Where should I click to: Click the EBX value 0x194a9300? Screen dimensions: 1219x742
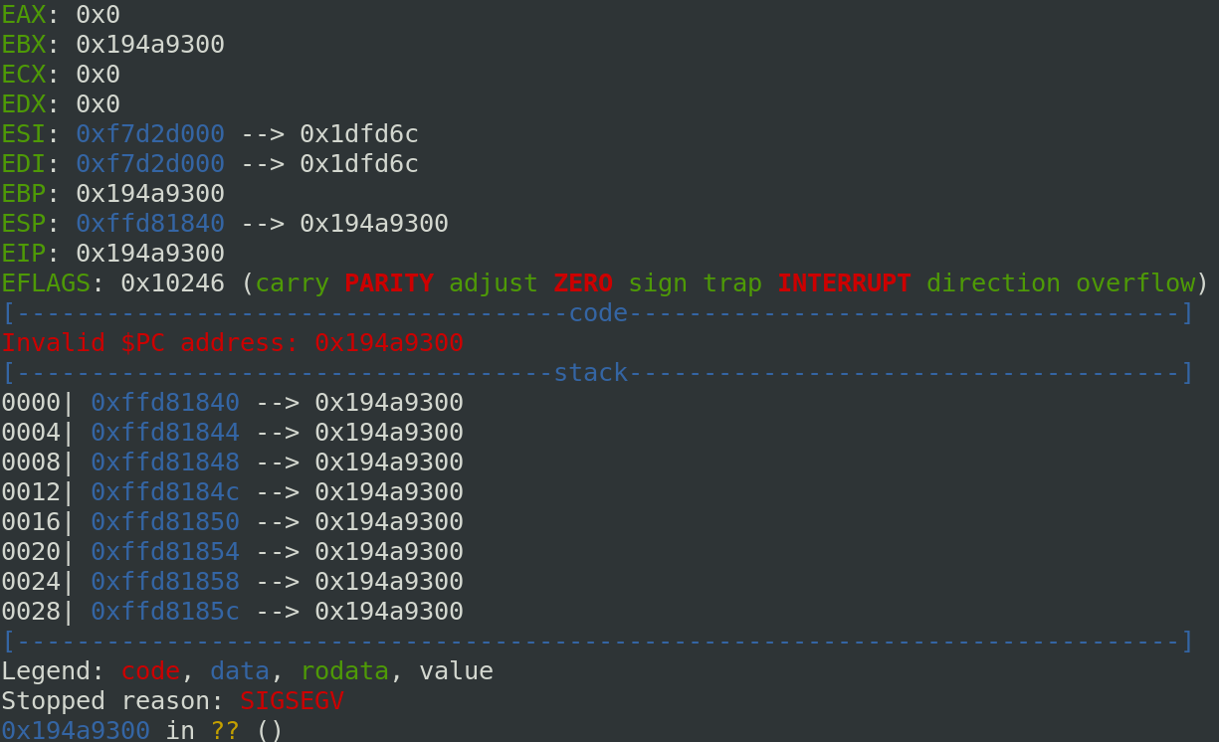click(149, 44)
